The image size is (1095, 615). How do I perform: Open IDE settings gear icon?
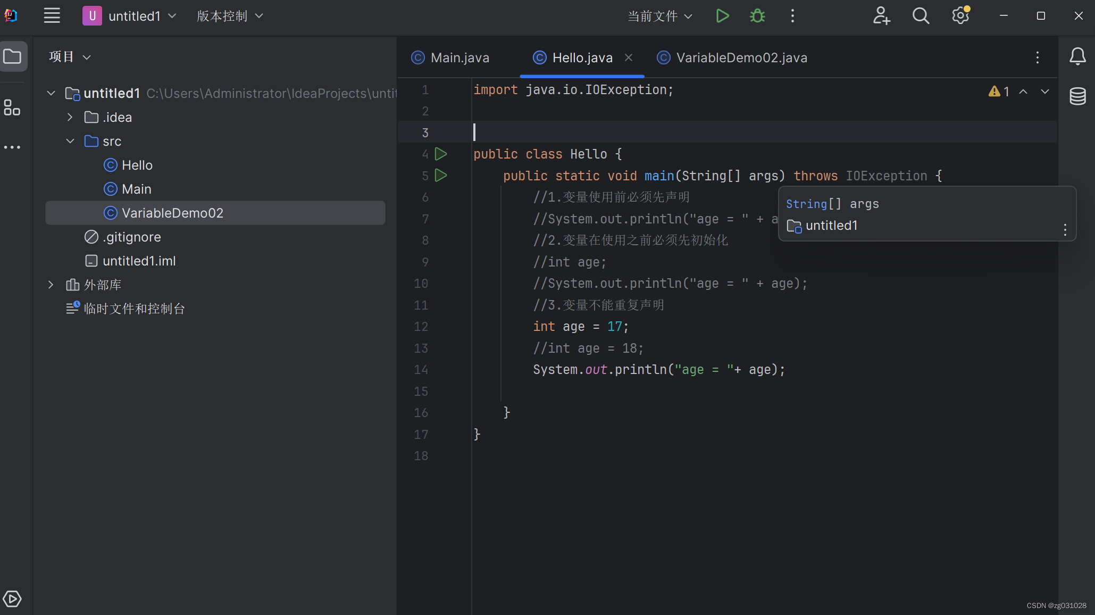pyautogui.click(x=960, y=16)
